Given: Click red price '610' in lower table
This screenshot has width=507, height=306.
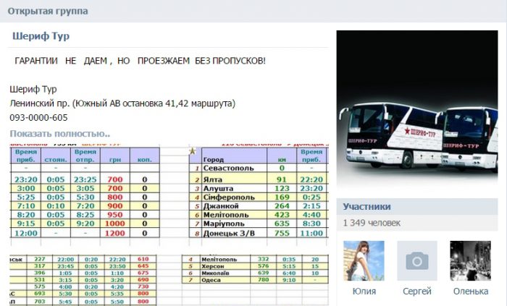Looking at the screenshot, I should point(143,259).
